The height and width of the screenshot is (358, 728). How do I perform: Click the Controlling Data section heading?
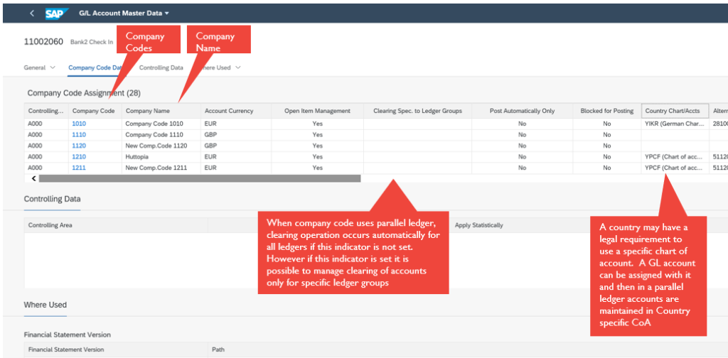click(52, 199)
